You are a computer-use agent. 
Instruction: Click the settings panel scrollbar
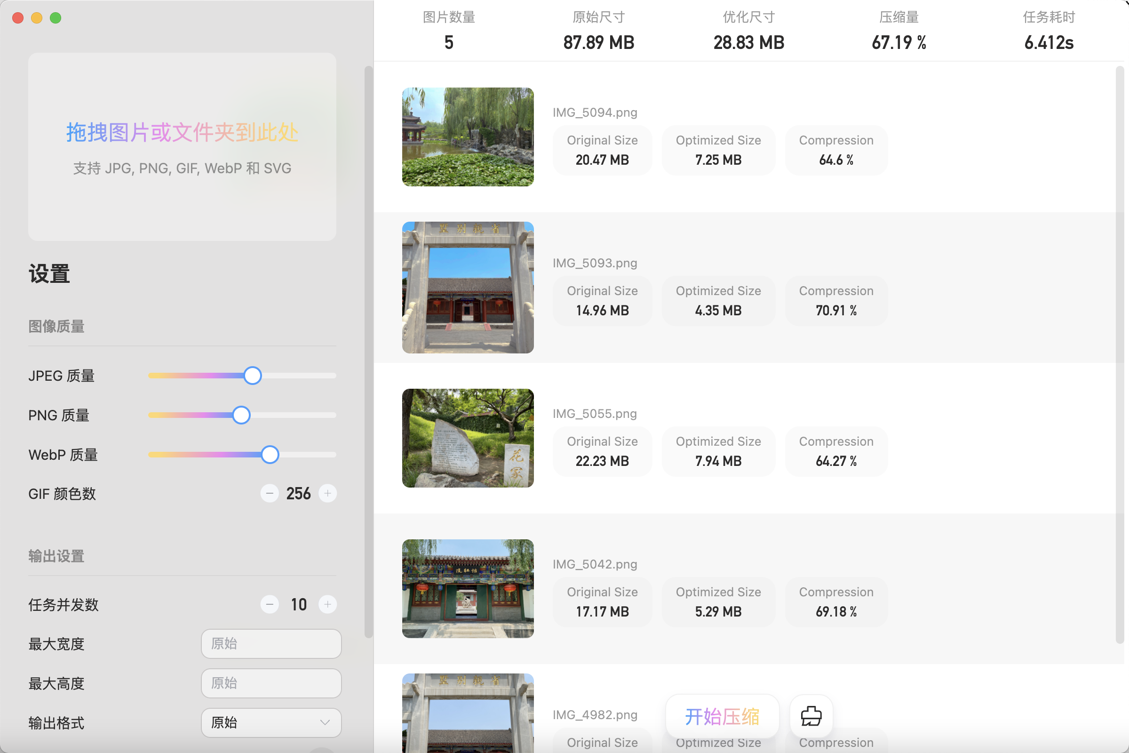pos(368,352)
